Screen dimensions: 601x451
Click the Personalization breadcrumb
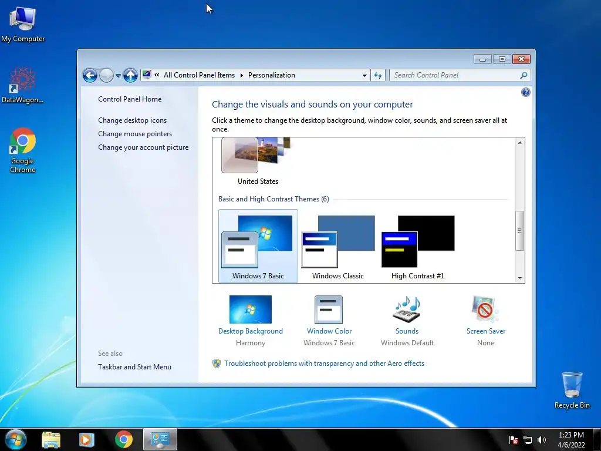(271, 75)
